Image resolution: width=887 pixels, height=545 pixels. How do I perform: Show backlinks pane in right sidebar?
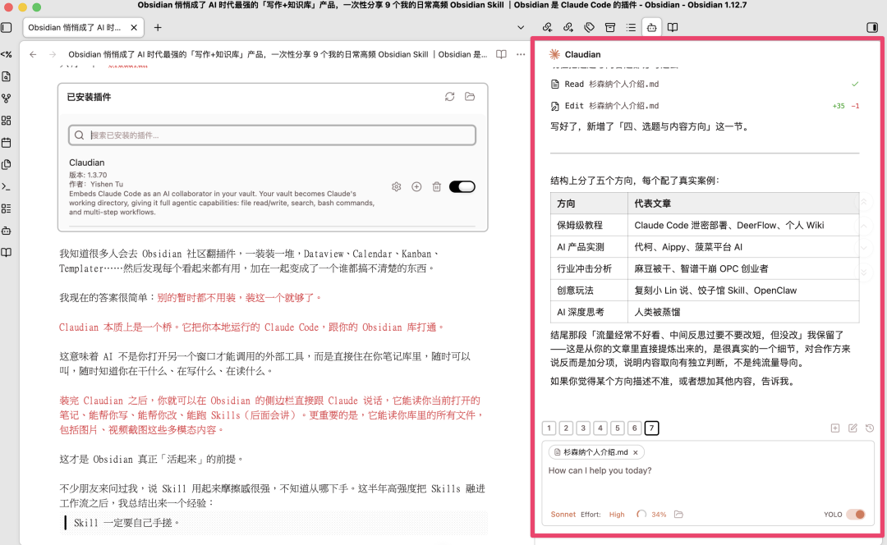547,27
